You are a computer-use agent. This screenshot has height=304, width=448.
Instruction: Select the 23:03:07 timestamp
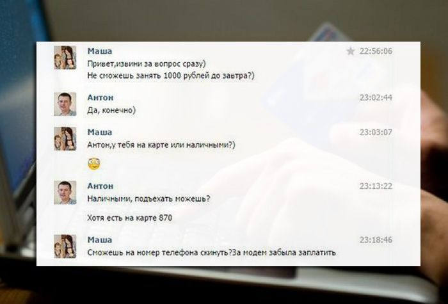click(x=376, y=132)
